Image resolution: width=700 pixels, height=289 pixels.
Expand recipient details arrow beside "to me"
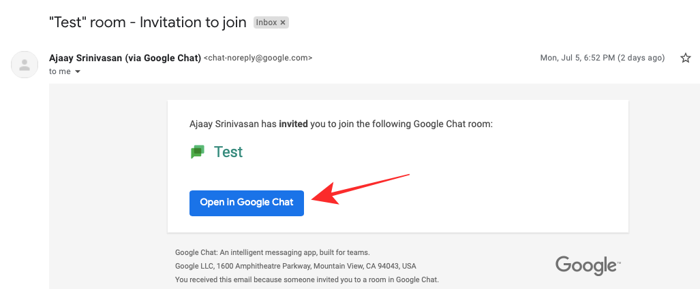(x=78, y=71)
